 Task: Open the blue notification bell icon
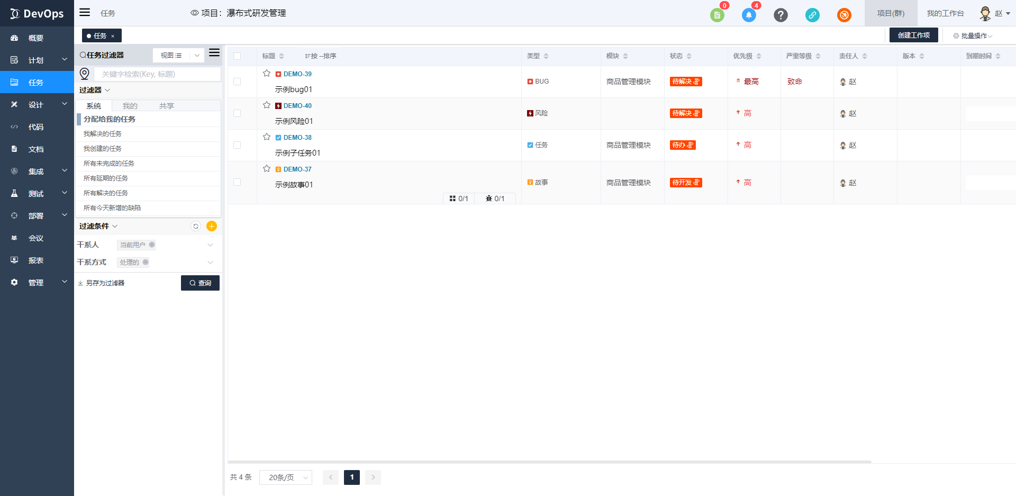749,15
